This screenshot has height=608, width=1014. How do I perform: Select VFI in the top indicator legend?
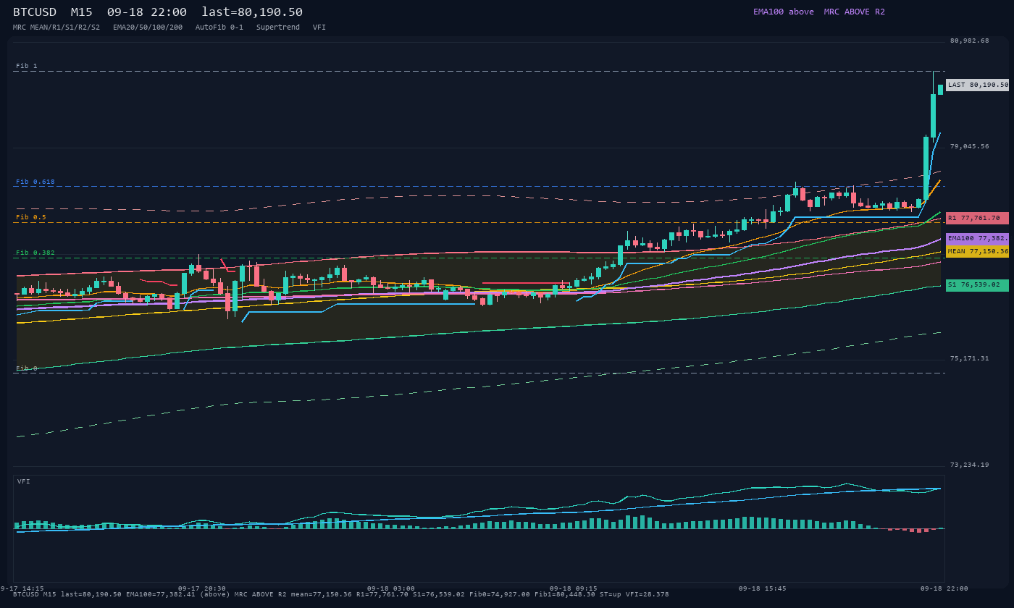pyautogui.click(x=319, y=27)
